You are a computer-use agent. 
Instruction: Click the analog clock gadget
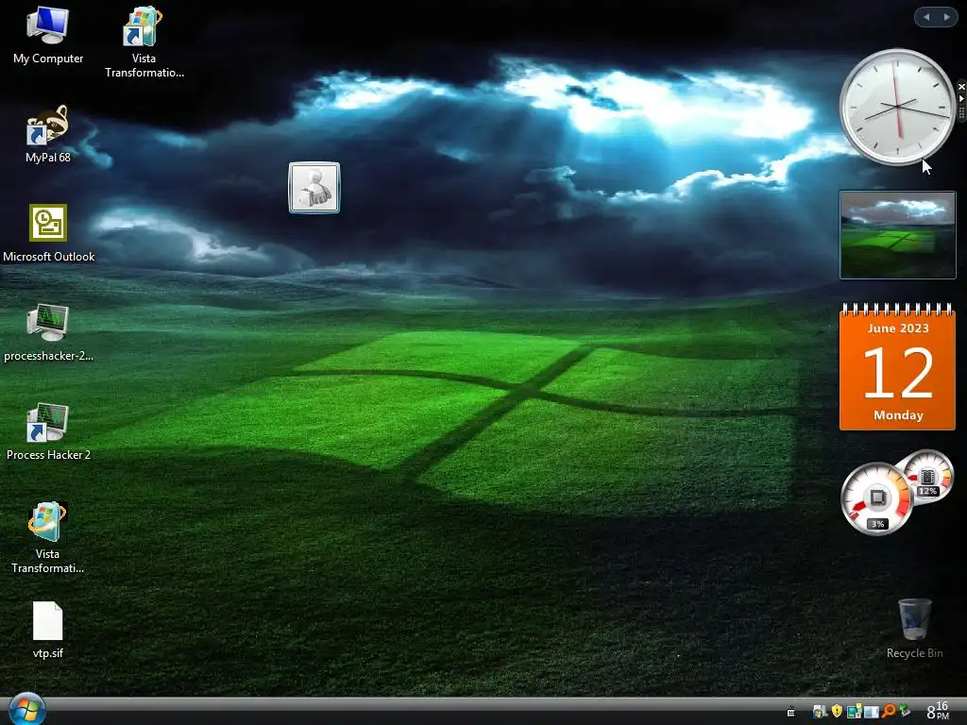pyautogui.click(x=897, y=107)
